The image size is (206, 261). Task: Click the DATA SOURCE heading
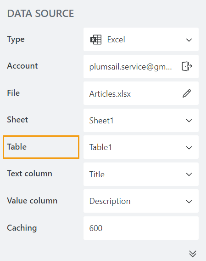click(x=40, y=13)
